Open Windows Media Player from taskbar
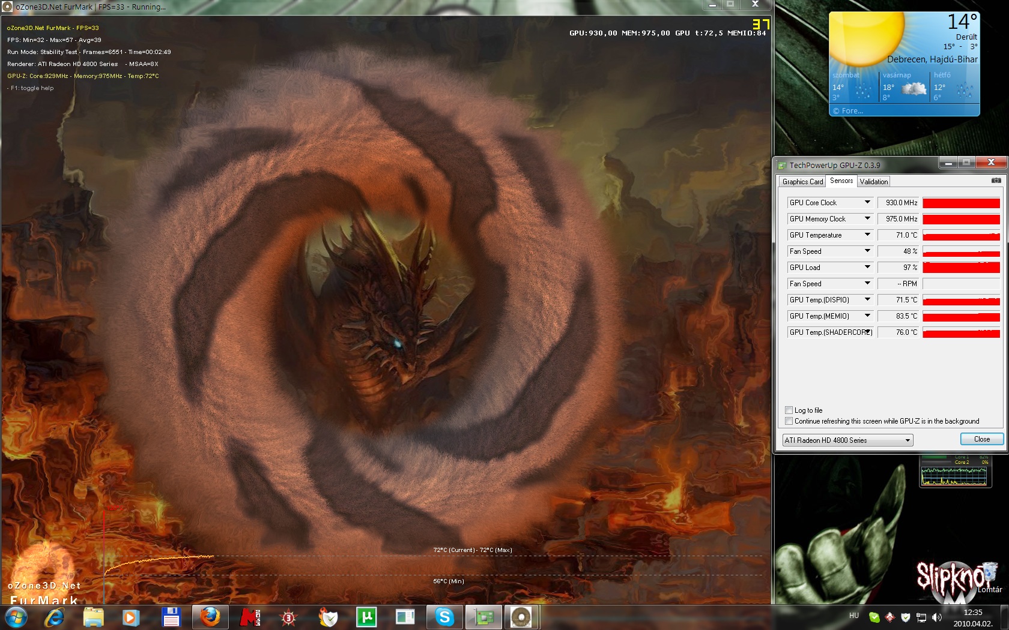The width and height of the screenshot is (1009, 630). [x=131, y=617]
